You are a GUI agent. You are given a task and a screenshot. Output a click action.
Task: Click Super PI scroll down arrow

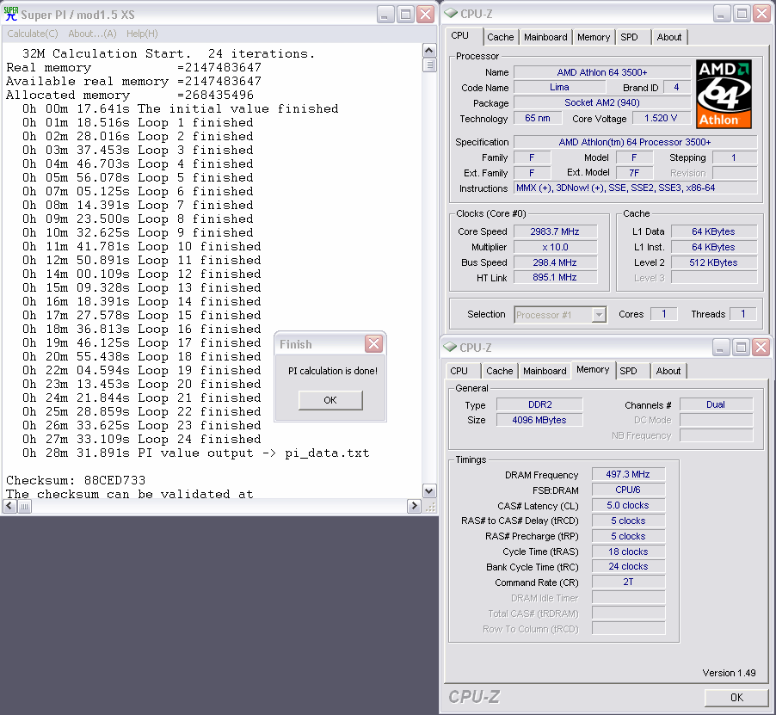click(429, 490)
